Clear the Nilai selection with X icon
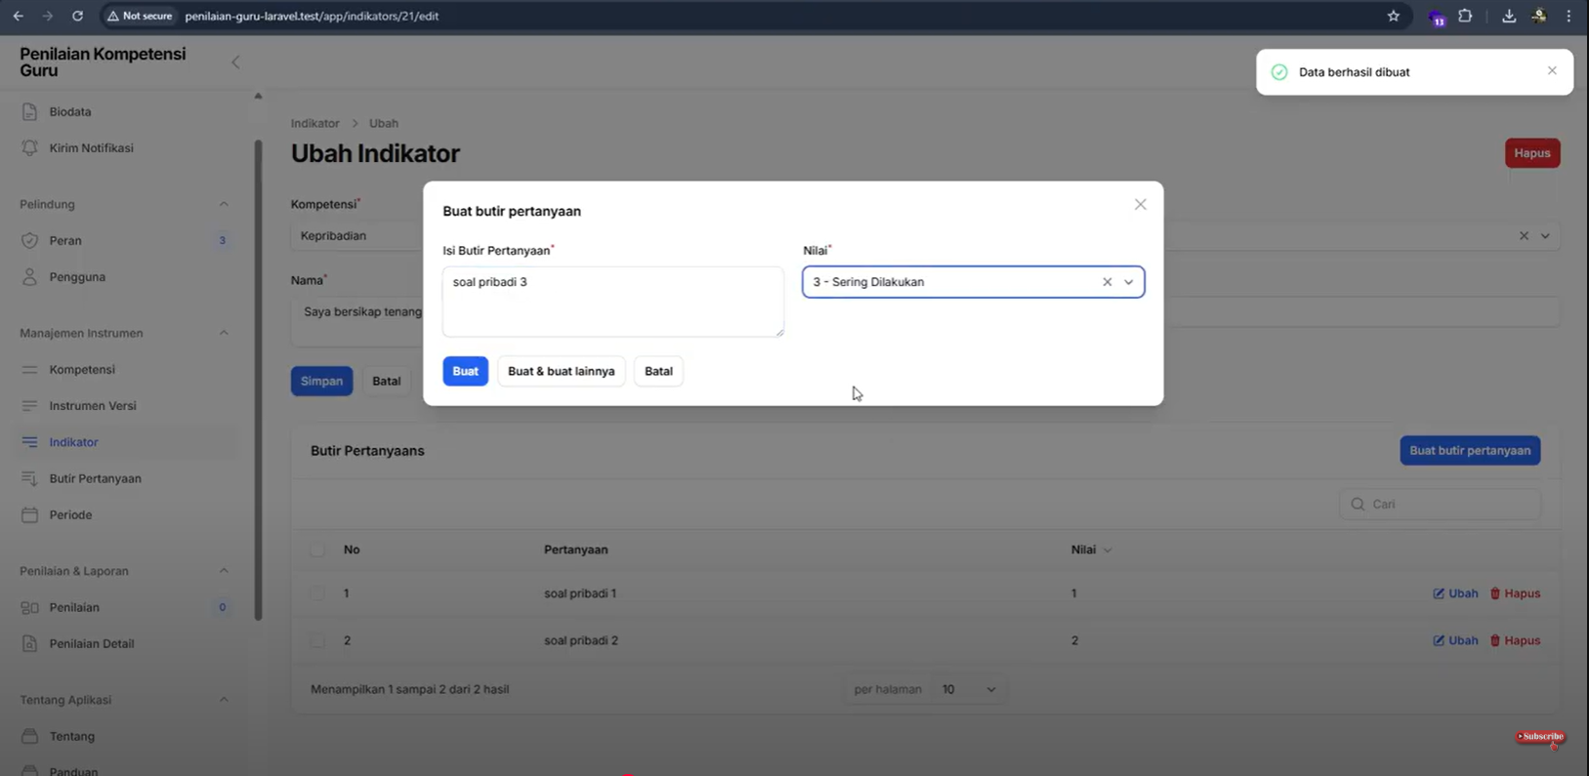This screenshot has height=776, width=1589. (x=1107, y=282)
